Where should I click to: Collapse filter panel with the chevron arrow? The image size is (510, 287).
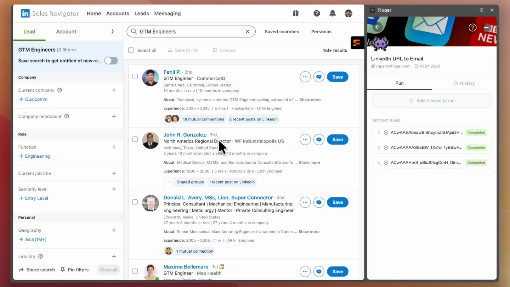[112, 32]
